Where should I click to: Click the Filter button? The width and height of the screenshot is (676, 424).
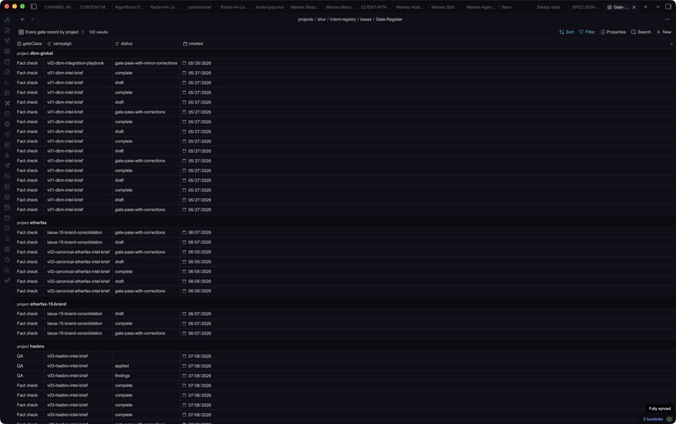(x=586, y=32)
